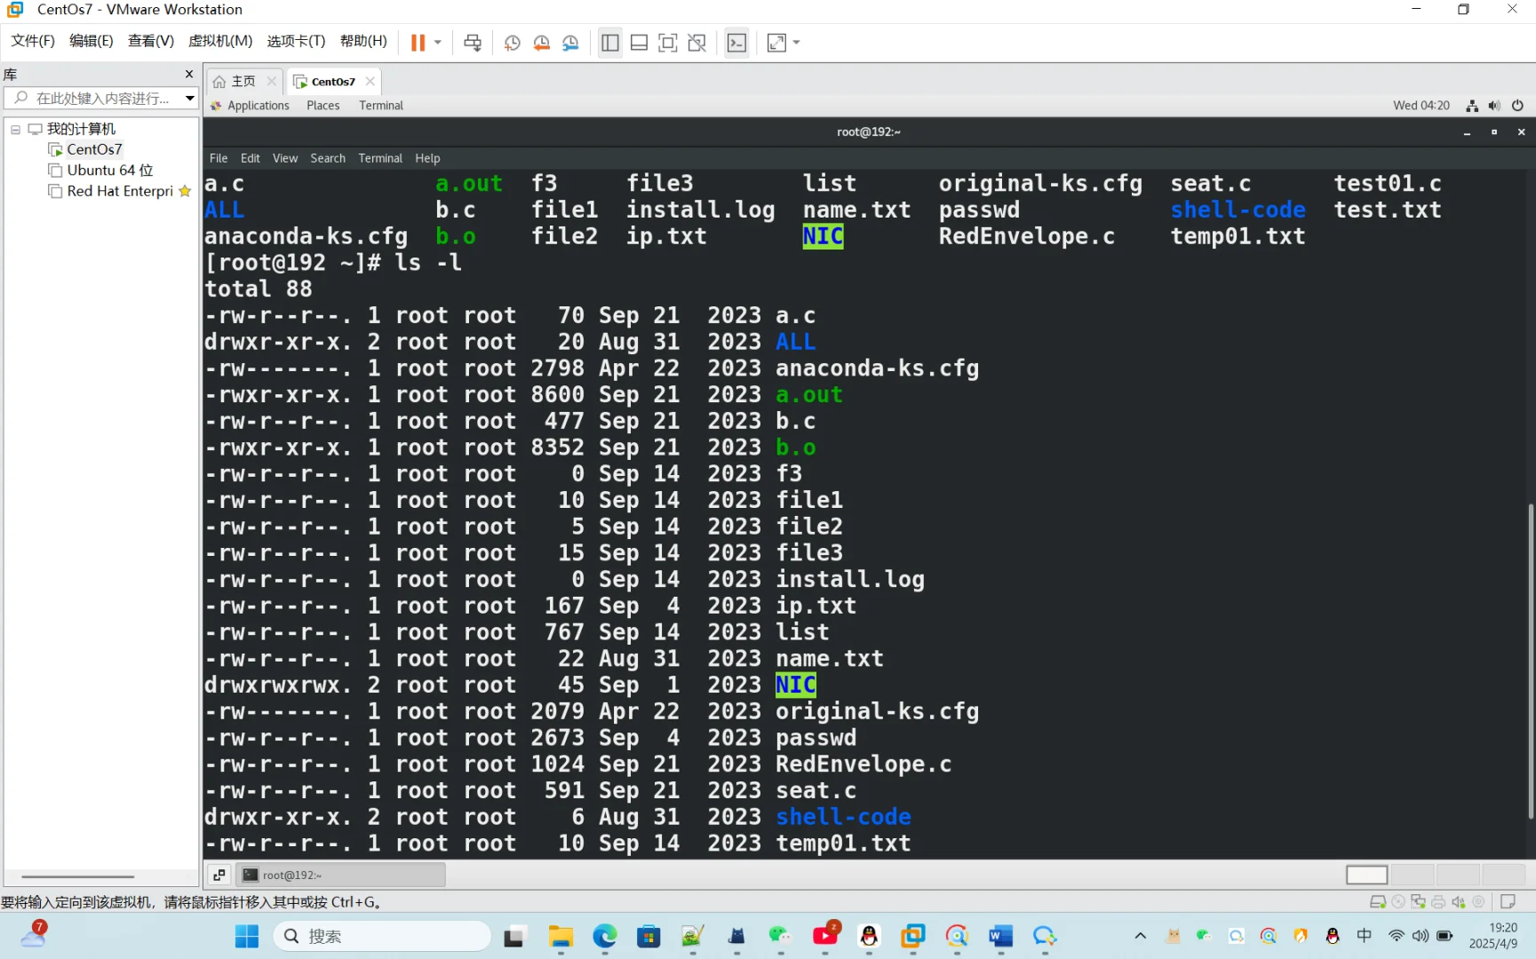Send Ctrl+Alt+Del to the guest
Image resolution: width=1536 pixels, height=959 pixels.
point(473,42)
